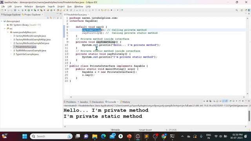Click the Remove Launch (X) icon in Console

tap(207, 101)
